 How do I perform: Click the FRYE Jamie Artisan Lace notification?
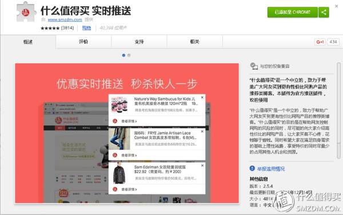(157, 144)
